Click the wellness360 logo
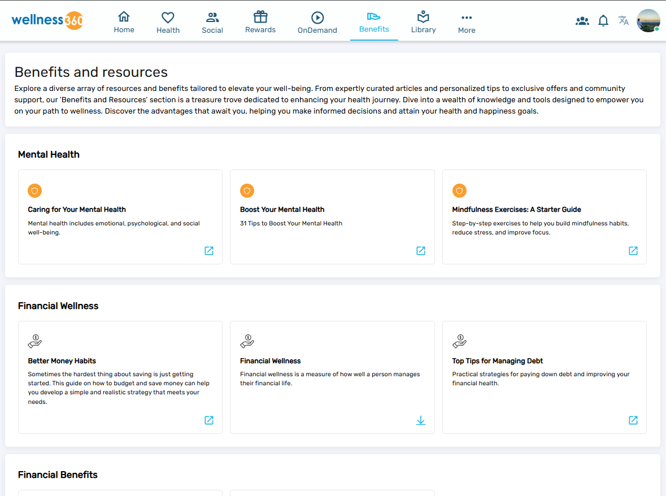 [47, 20]
